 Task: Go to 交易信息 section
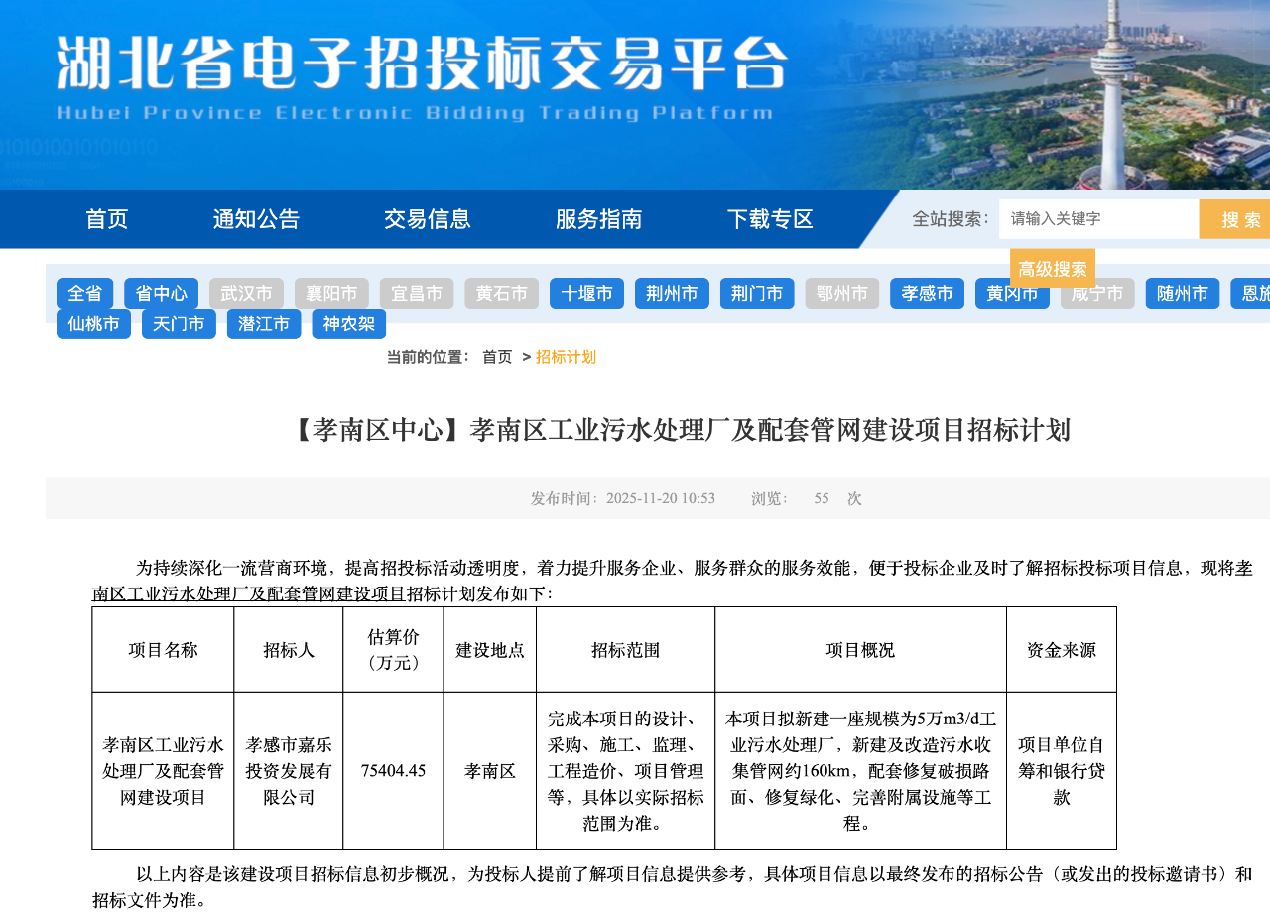tap(428, 219)
